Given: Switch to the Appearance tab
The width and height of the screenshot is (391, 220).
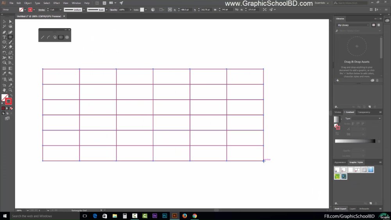Looking at the screenshot, I should pyautogui.click(x=340, y=162).
